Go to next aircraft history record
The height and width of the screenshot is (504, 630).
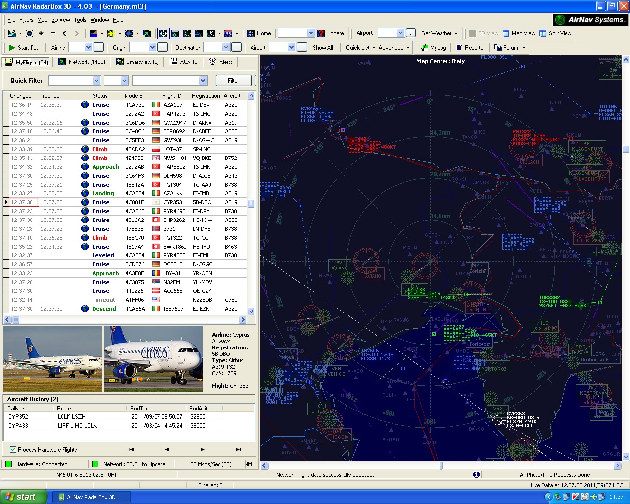(x=202, y=449)
